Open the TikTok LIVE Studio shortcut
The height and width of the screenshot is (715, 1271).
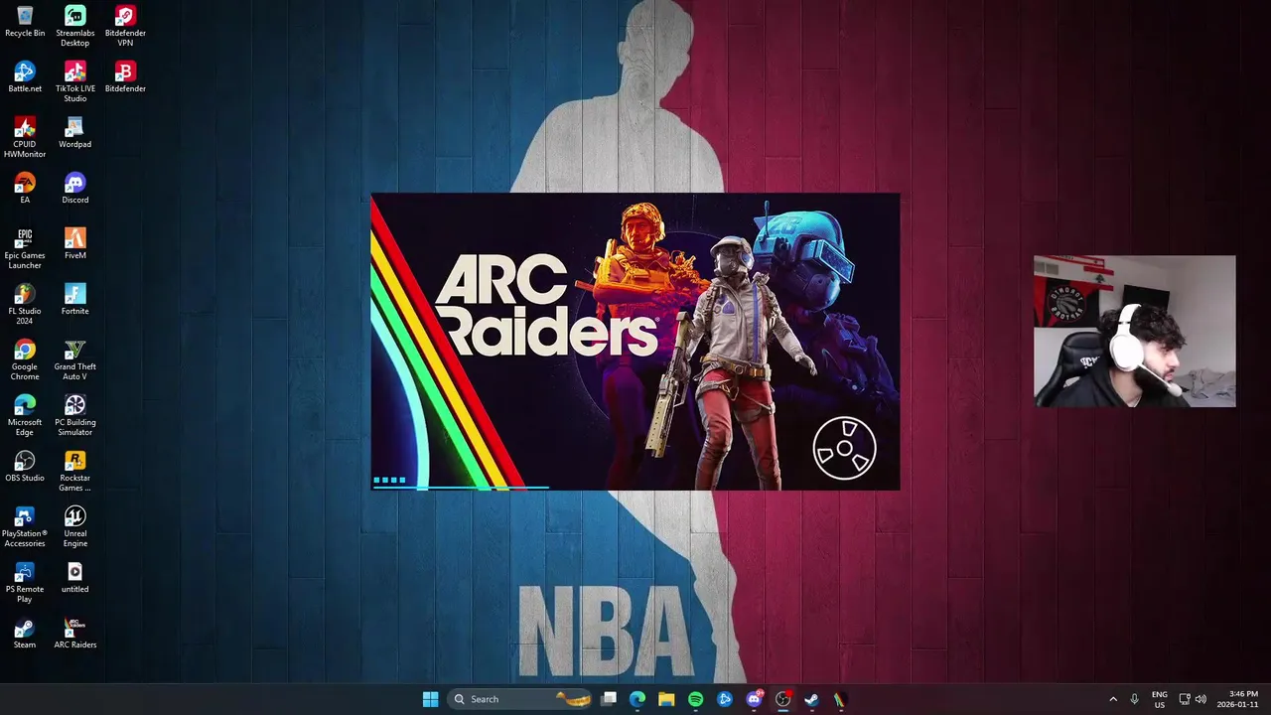point(74,81)
